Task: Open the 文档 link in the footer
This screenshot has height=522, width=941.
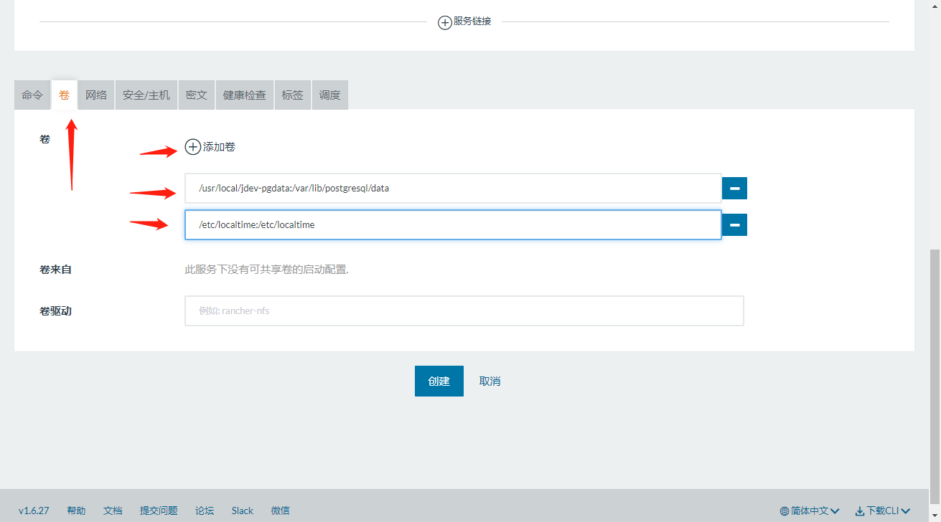Action: point(113,511)
